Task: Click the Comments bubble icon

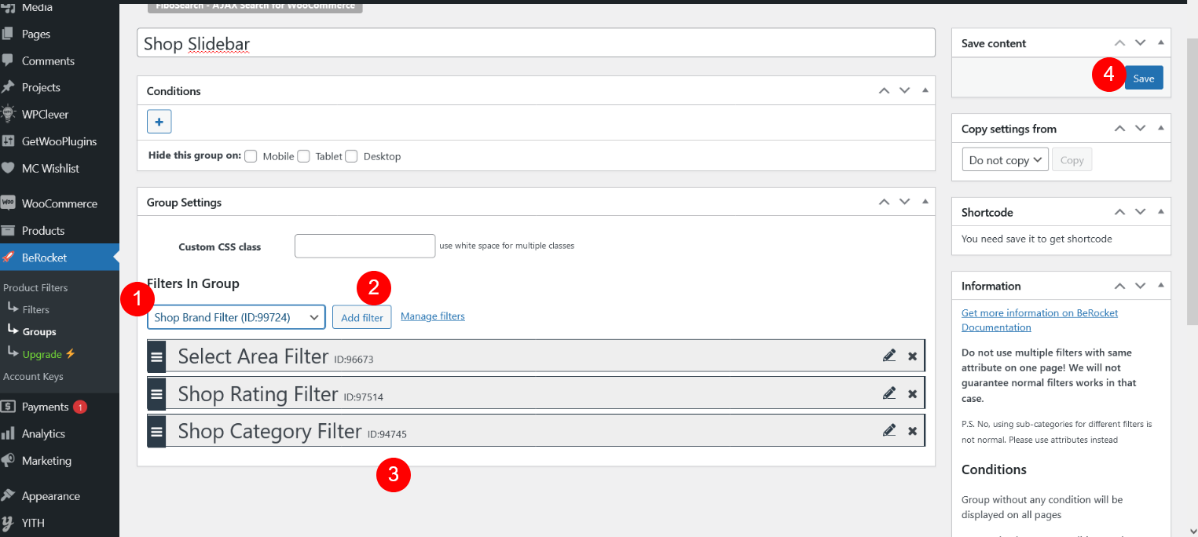Action: (8, 60)
